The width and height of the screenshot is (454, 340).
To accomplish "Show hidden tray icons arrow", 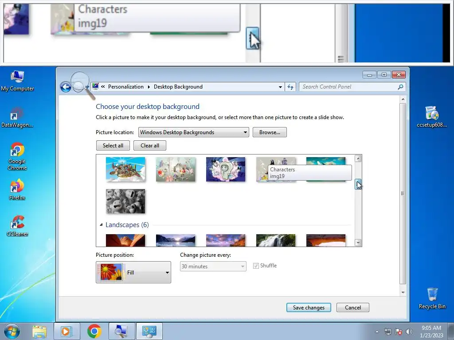I will click(377, 332).
